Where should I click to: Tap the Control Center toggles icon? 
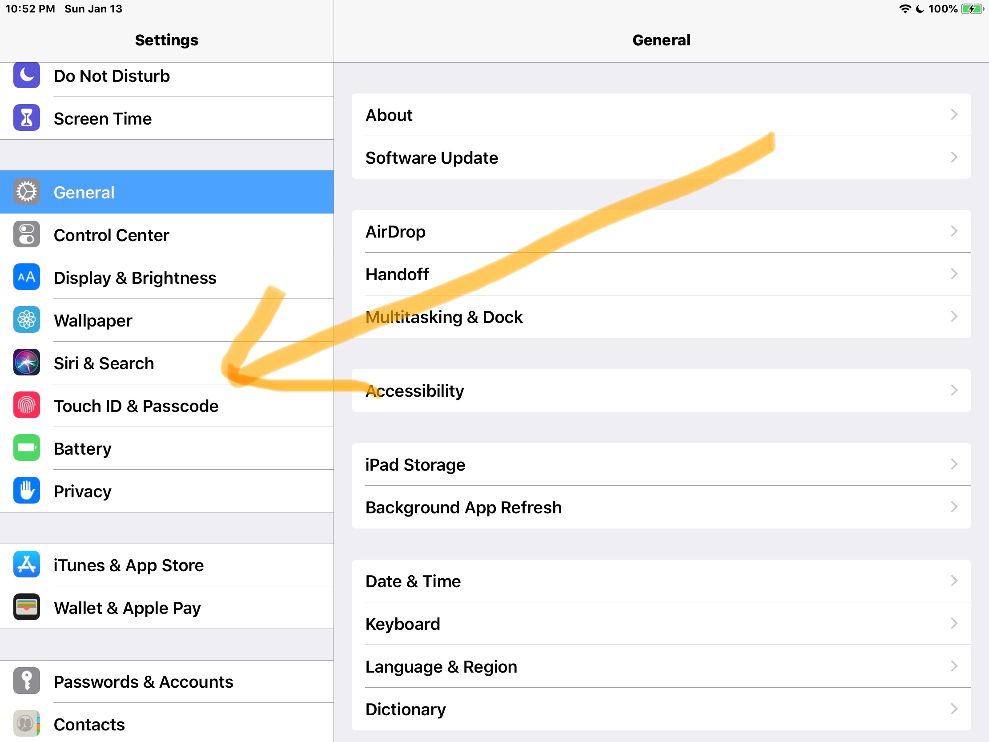(26, 234)
